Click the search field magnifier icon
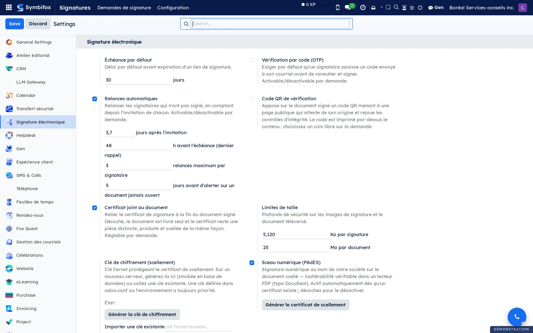The image size is (533, 333). [186, 24]
